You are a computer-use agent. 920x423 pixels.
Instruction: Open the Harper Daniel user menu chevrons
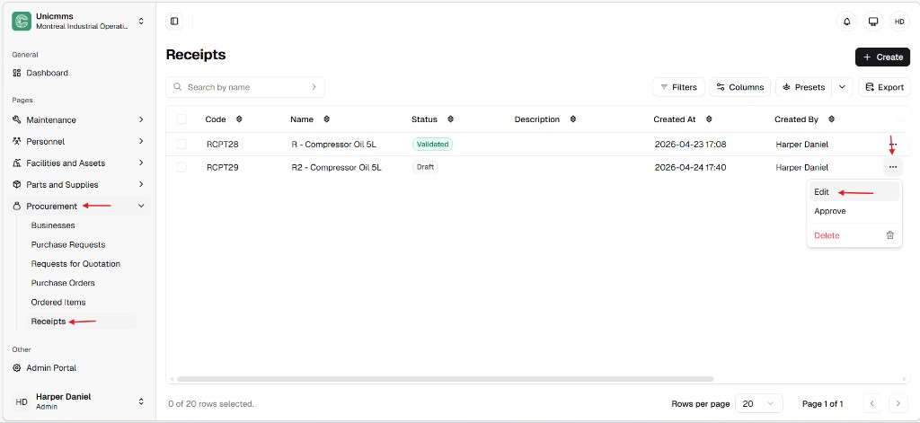(141, 401)
